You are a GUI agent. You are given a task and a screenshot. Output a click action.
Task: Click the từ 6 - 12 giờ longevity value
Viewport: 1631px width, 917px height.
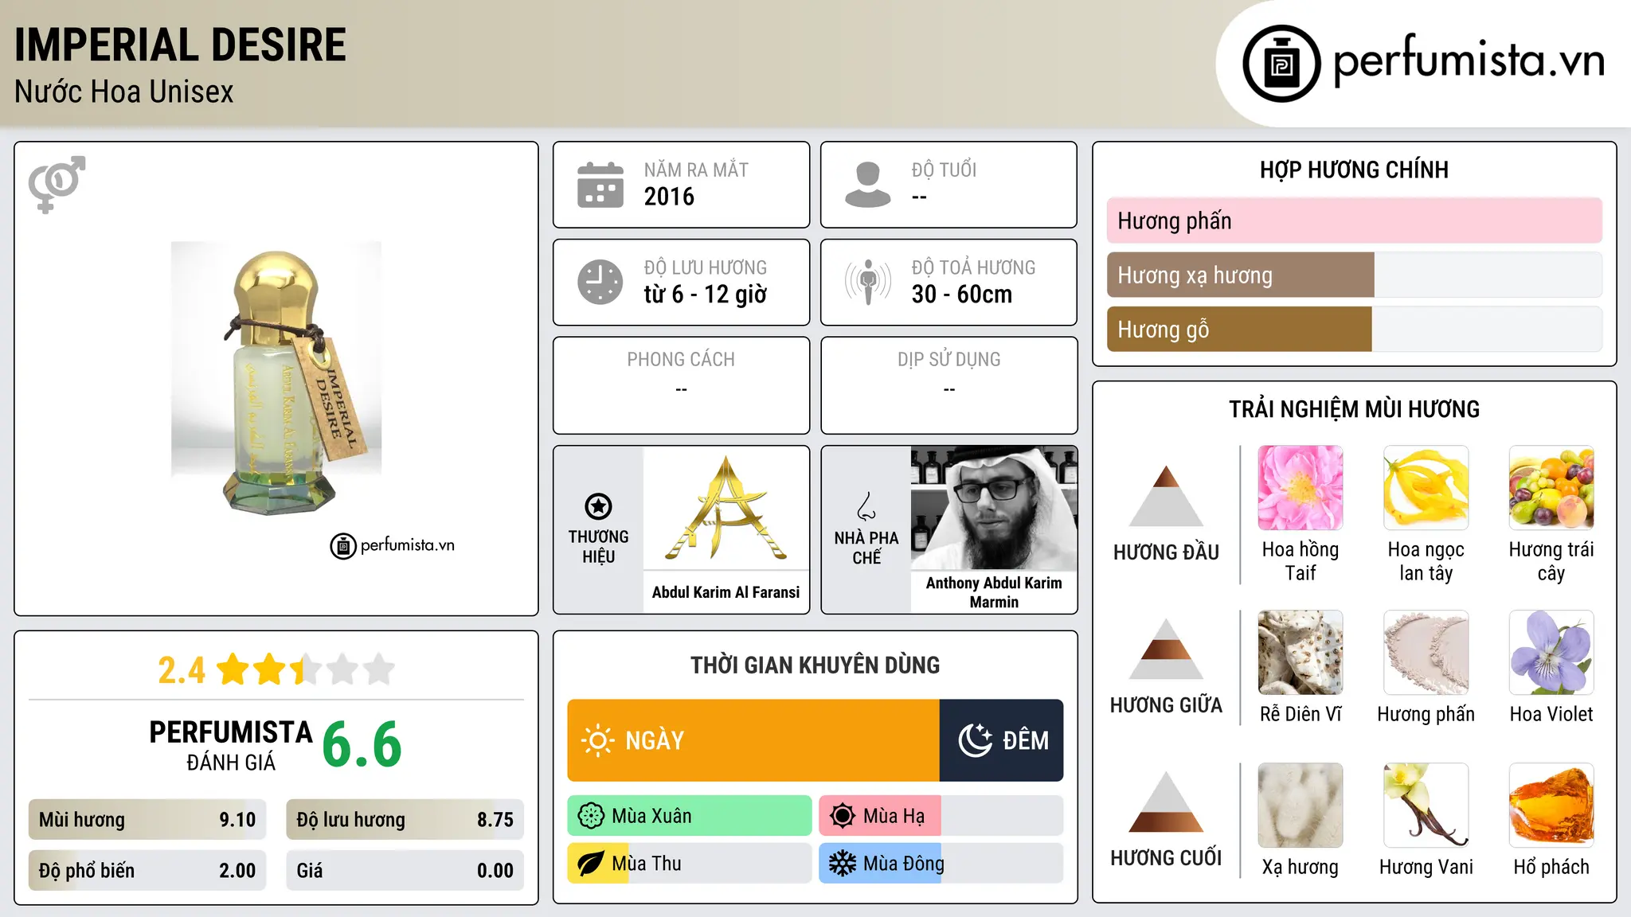tap(705, 295)
